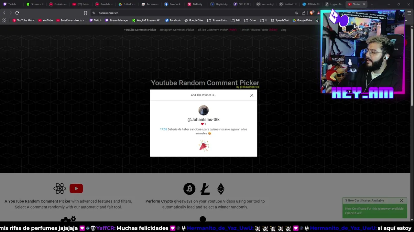This screenshot has width=414, height=232.
Task: Click the red heart likes icon
Action: [x=202, y=124]
